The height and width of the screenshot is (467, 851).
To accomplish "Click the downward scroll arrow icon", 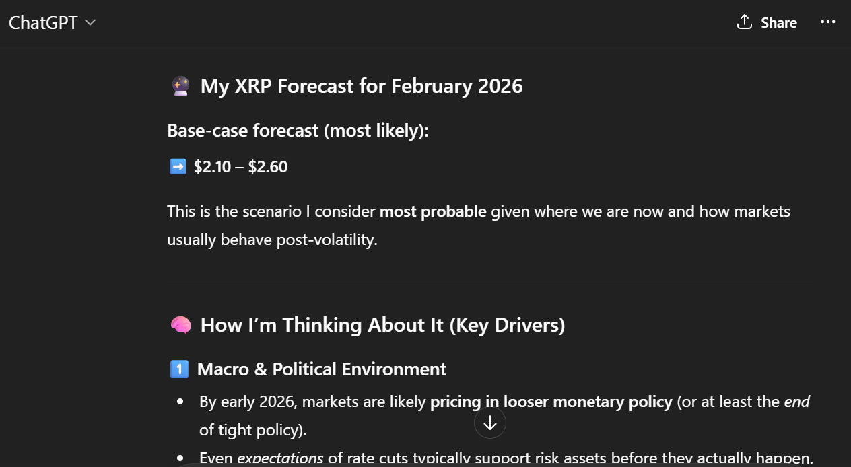I will [489, 423].
